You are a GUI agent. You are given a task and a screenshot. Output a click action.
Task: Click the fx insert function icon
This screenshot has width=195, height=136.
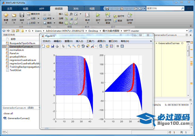71,14
